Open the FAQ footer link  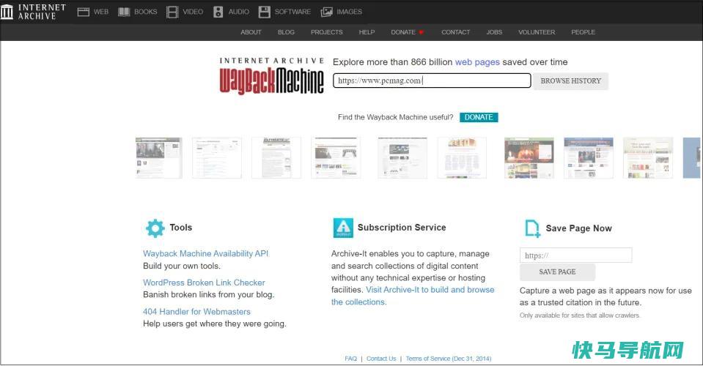350,359
